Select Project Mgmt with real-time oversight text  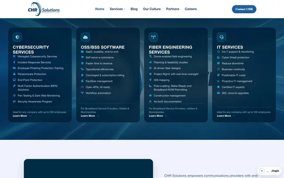[176, 74]
